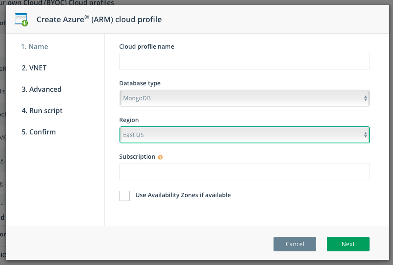Viewport: 393px width, 265px height.
Task: Cancel the cloud profile creation
Action: pyautogui.click(x=295, y=244)
